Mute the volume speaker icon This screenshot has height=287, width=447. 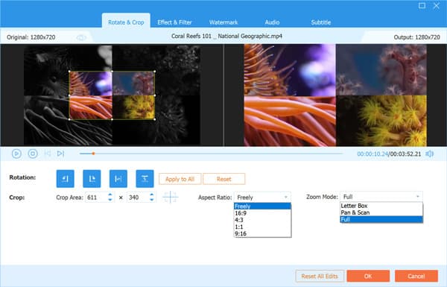pos(429,154)
